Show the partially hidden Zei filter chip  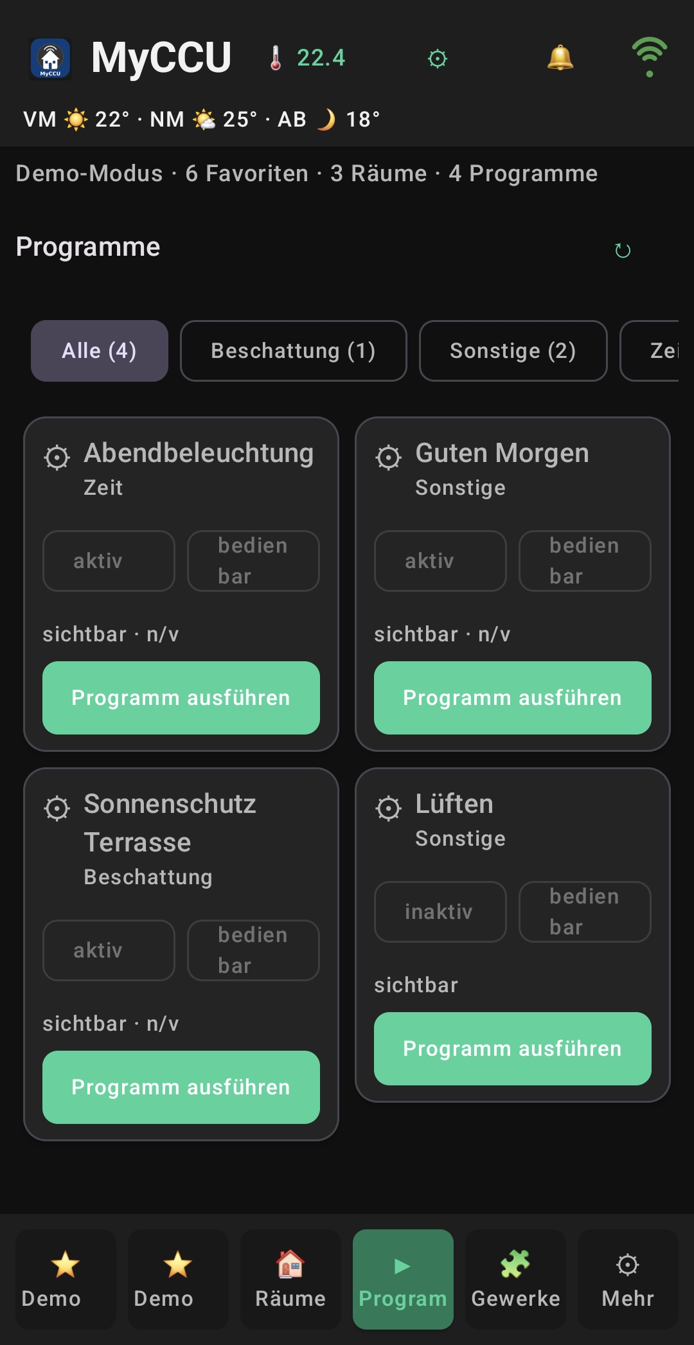tap(650, 351)
